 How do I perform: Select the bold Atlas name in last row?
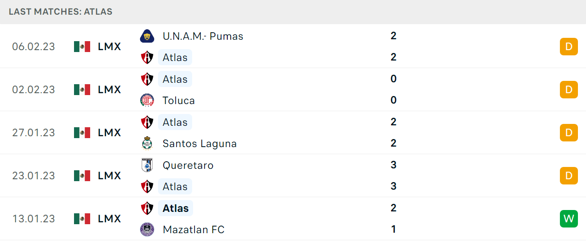point(176,208)
